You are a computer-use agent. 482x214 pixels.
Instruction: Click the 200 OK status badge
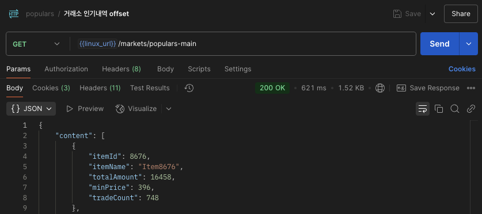272,88
